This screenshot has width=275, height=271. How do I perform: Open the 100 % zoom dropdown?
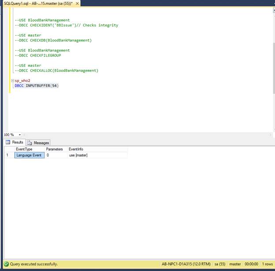tap(20, 135)
